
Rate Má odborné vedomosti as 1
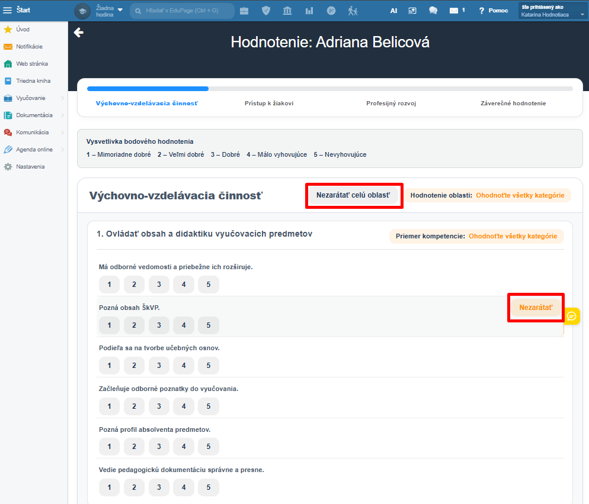(109, 285)
